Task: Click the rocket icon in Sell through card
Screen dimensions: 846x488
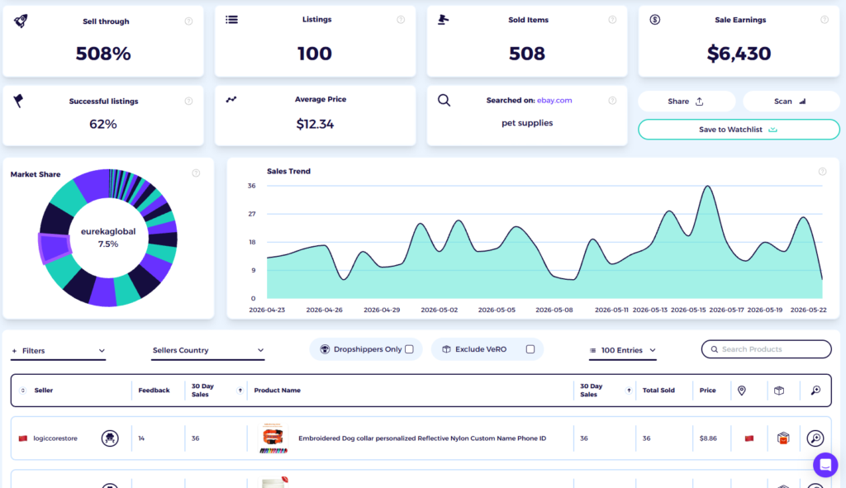Action: (21, 21)
